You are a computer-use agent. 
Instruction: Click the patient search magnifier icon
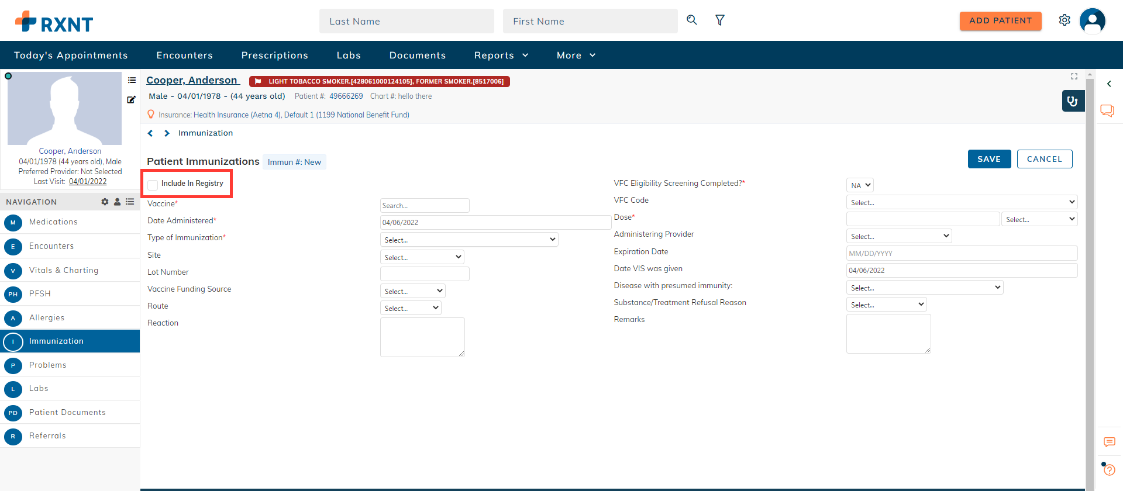point(692,20)
